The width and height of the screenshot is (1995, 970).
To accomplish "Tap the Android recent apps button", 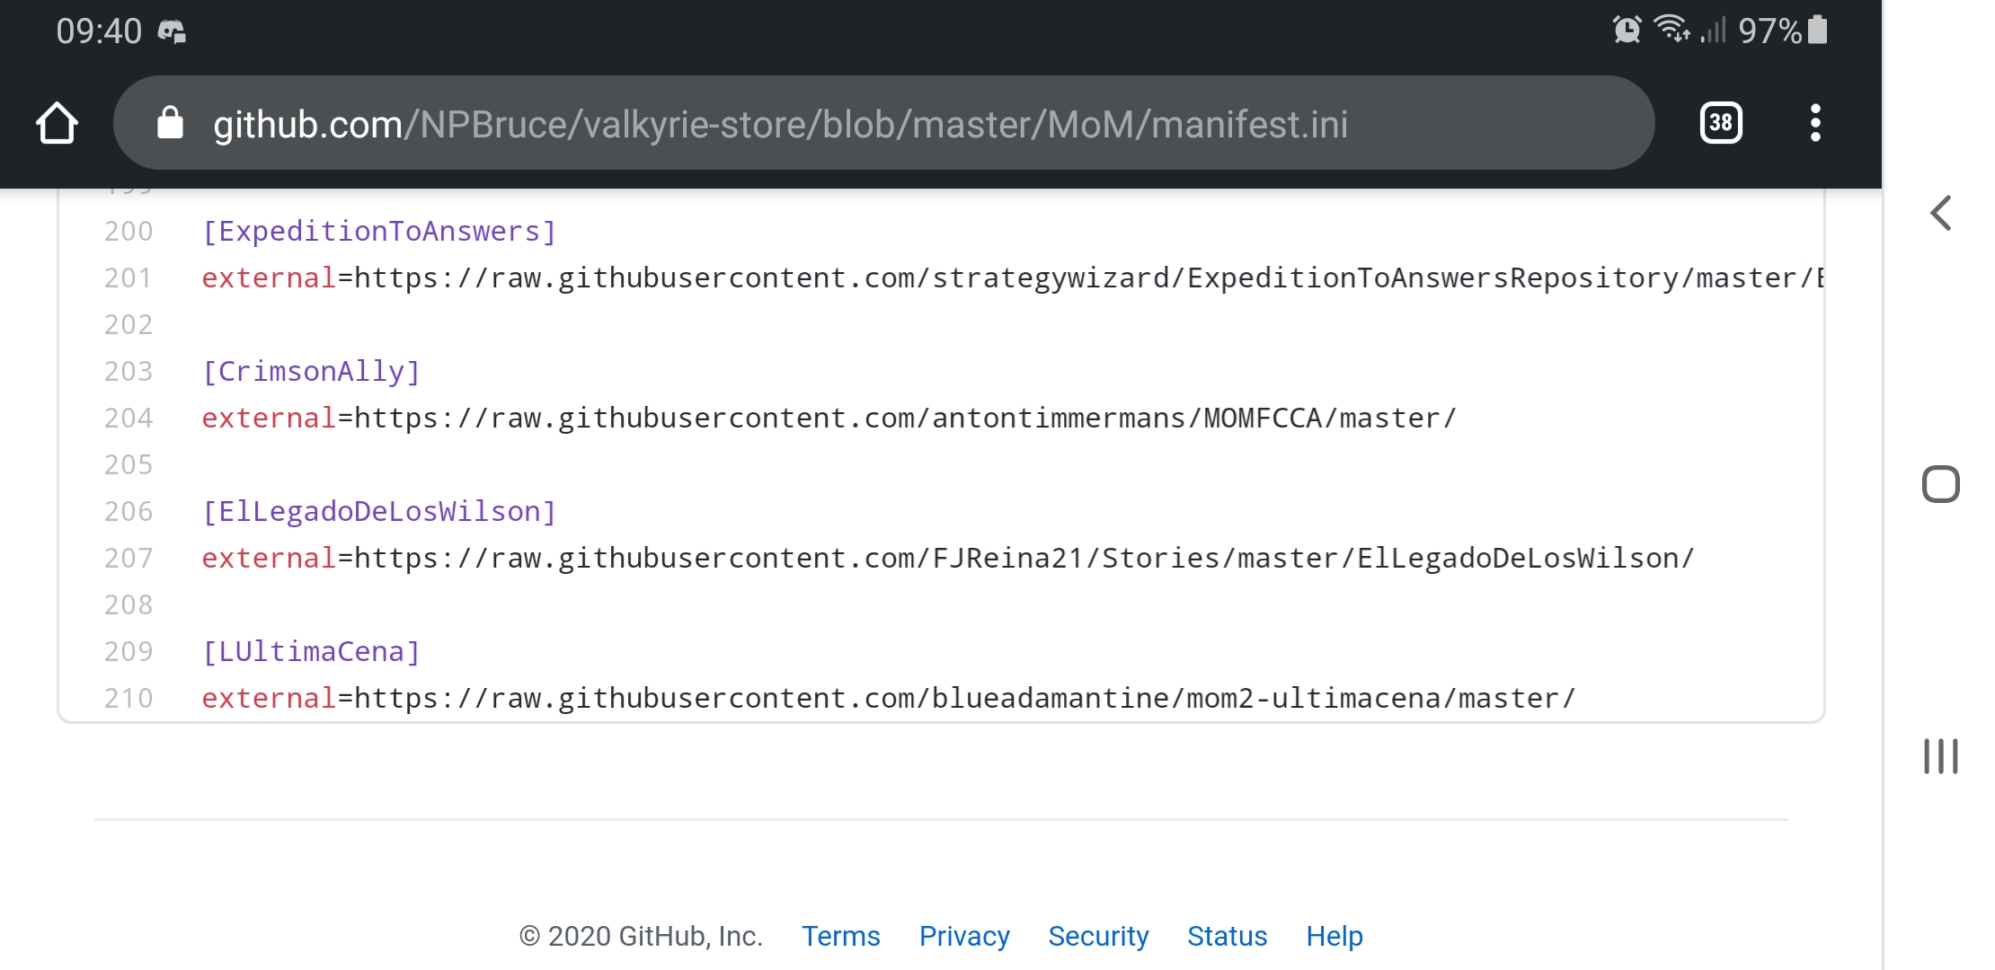I will point(1941,755).
